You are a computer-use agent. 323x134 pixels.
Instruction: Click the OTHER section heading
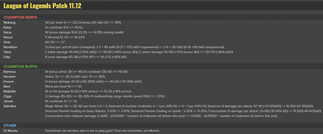point(10,125)
